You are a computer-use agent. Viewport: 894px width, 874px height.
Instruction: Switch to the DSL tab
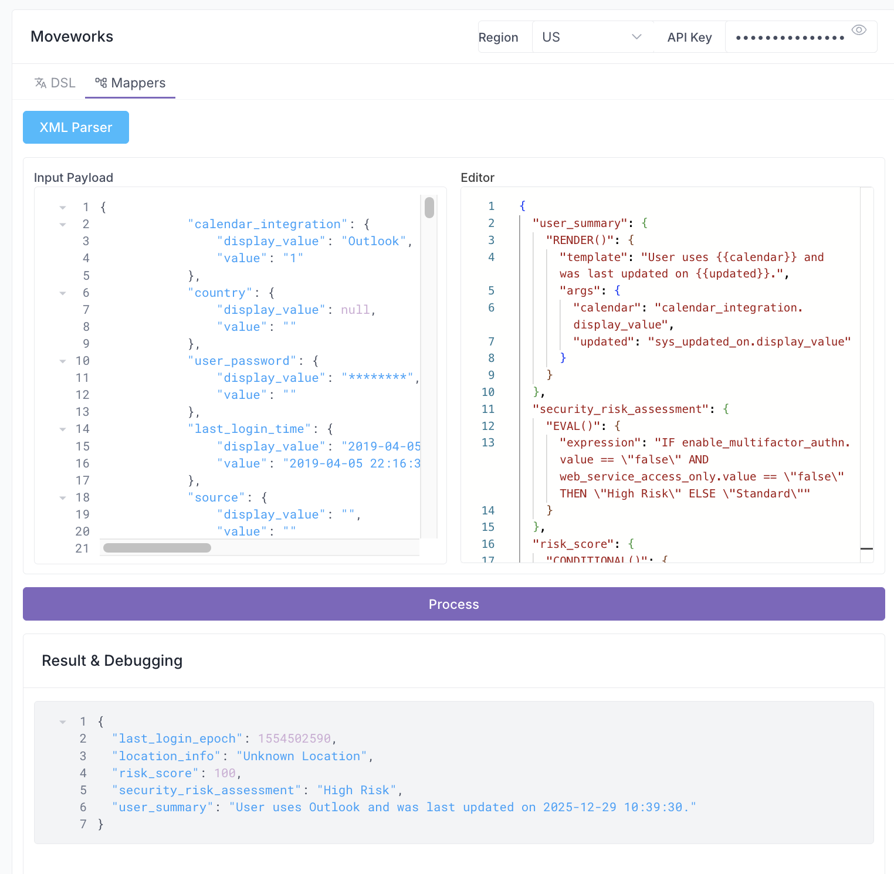click(x=55, y=83)
